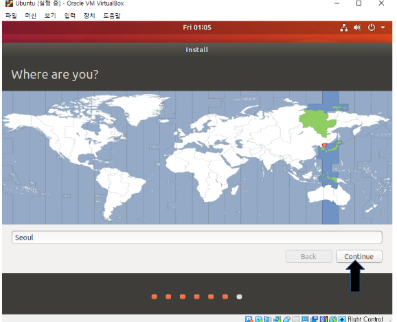Screen dimensions: 397x322
Task: Click the VirtualBox optical disc status icon
Action: (258, 319)
